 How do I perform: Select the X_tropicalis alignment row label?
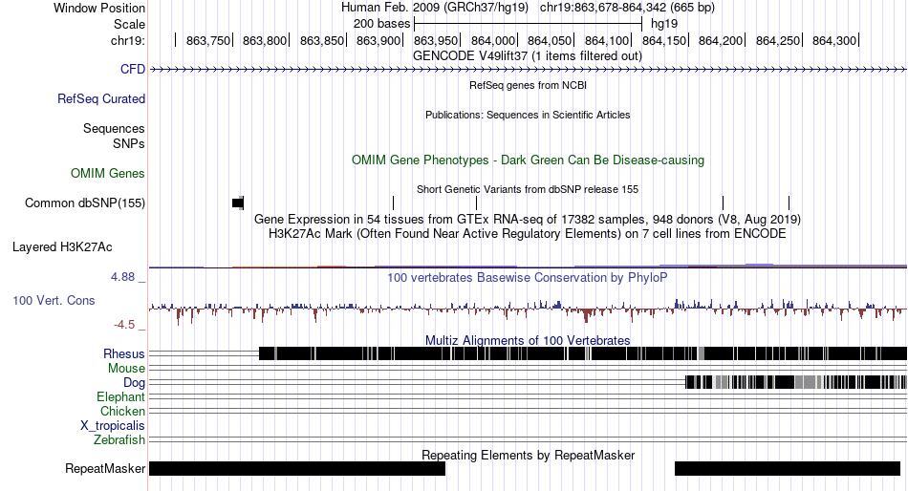(x=113, y=426)
